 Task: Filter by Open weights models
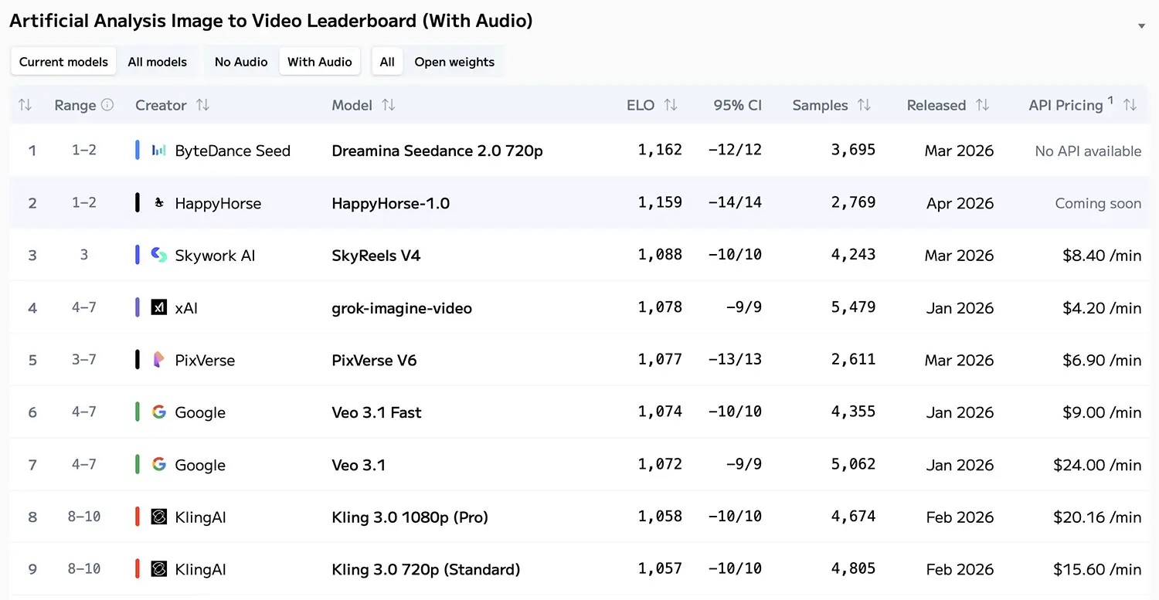tap(454, 62)
